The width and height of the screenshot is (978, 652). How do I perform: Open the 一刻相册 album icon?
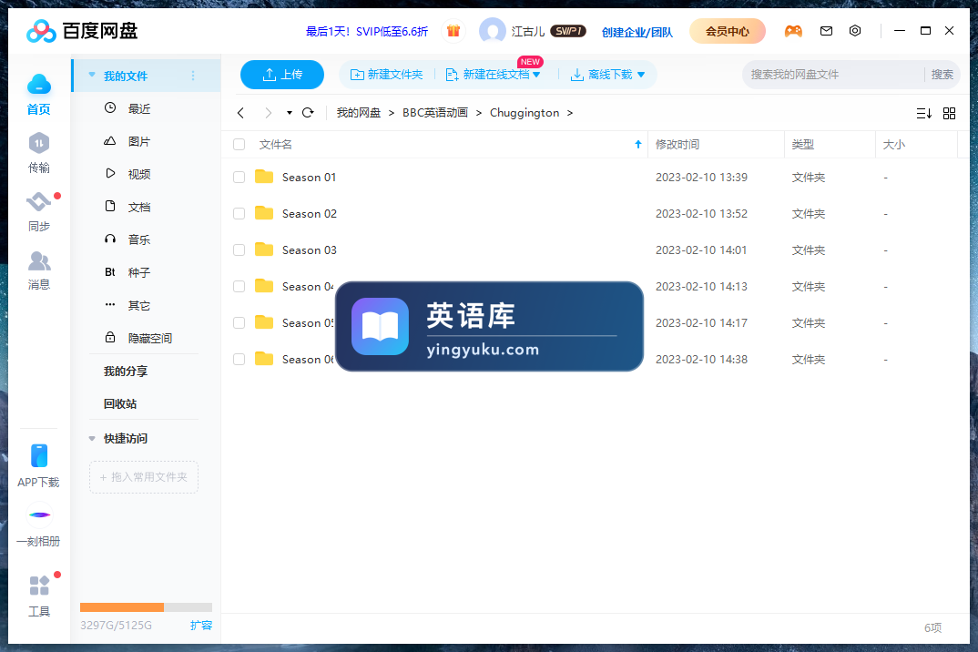(x=39, y=514)
